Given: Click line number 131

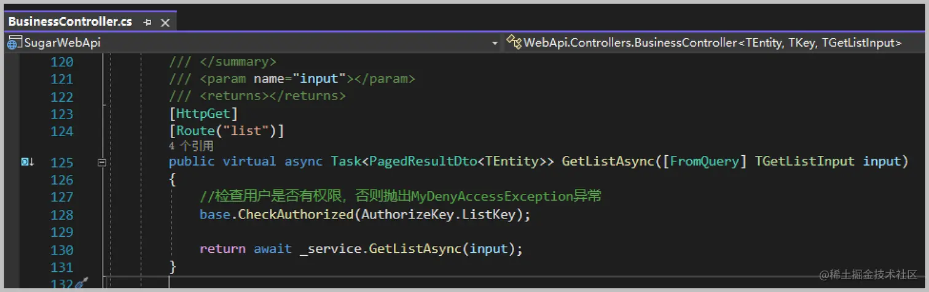Looking at the screenshot, I should tap(61, 267).
